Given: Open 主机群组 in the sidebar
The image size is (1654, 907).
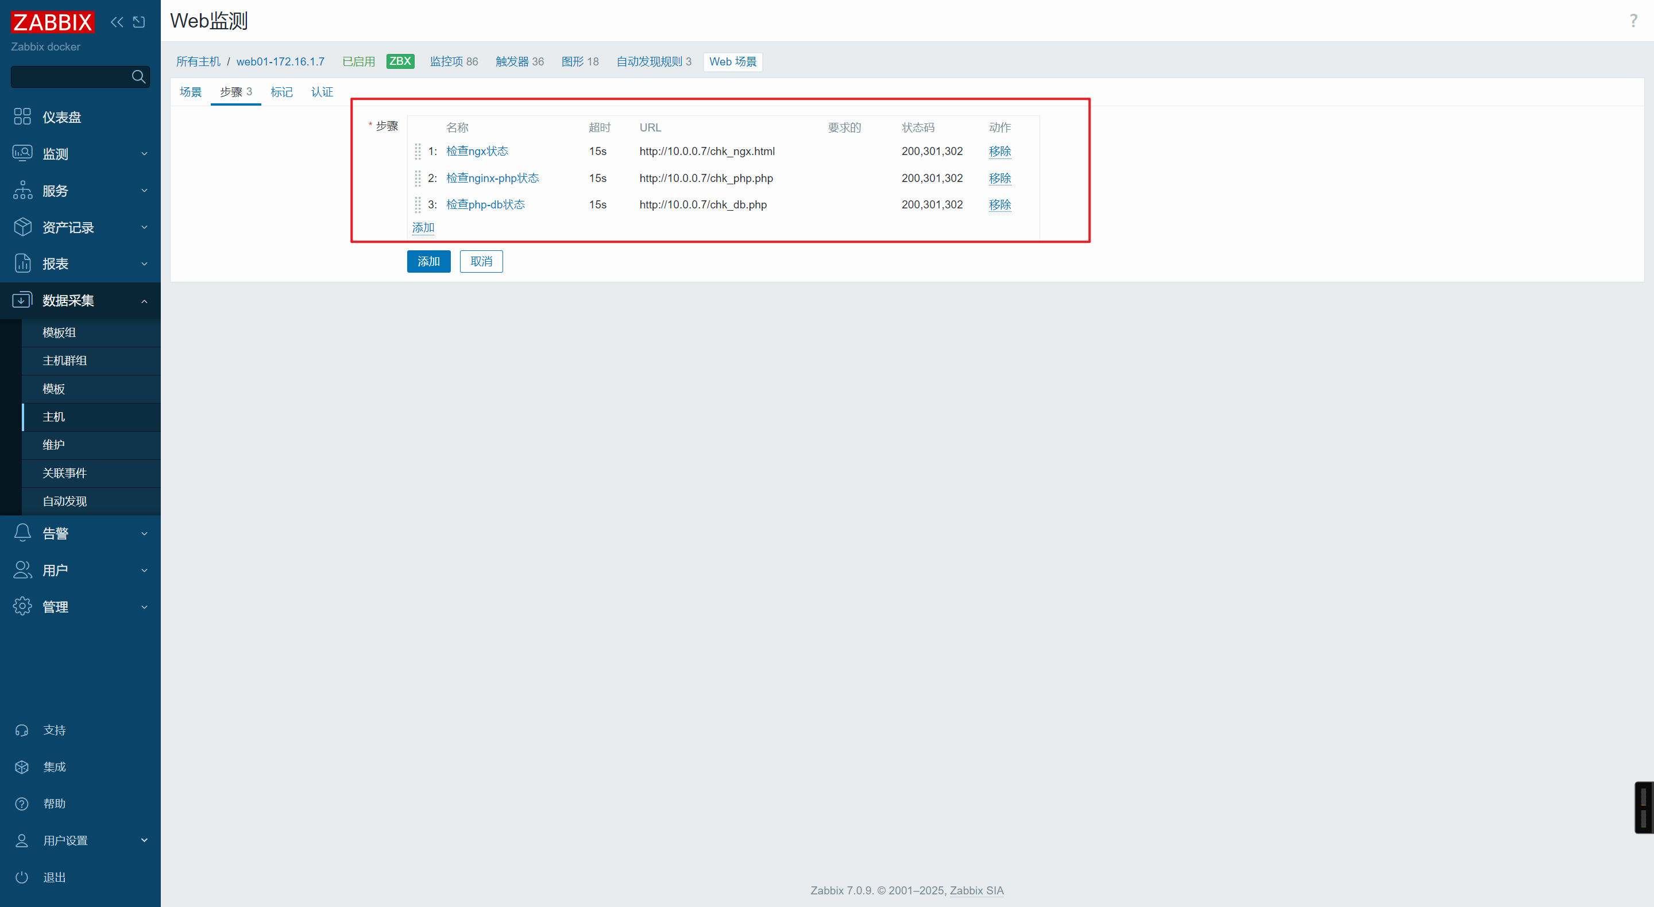Looking at the screenshot, I should (x=91, y=361).
